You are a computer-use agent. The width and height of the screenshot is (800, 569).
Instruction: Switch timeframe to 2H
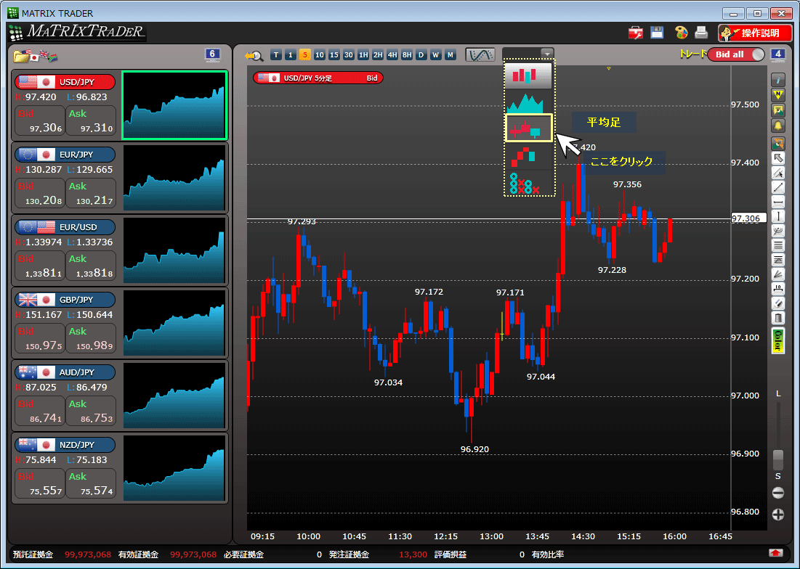coord(378,55)
